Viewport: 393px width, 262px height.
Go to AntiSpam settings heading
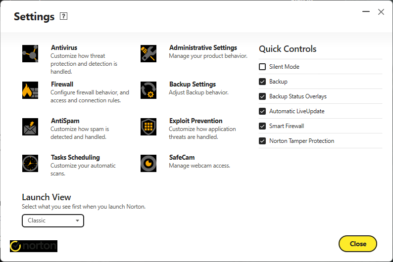tap(65, 121)
